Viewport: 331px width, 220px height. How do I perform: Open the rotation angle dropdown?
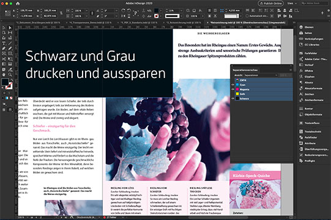coord(116,10)
